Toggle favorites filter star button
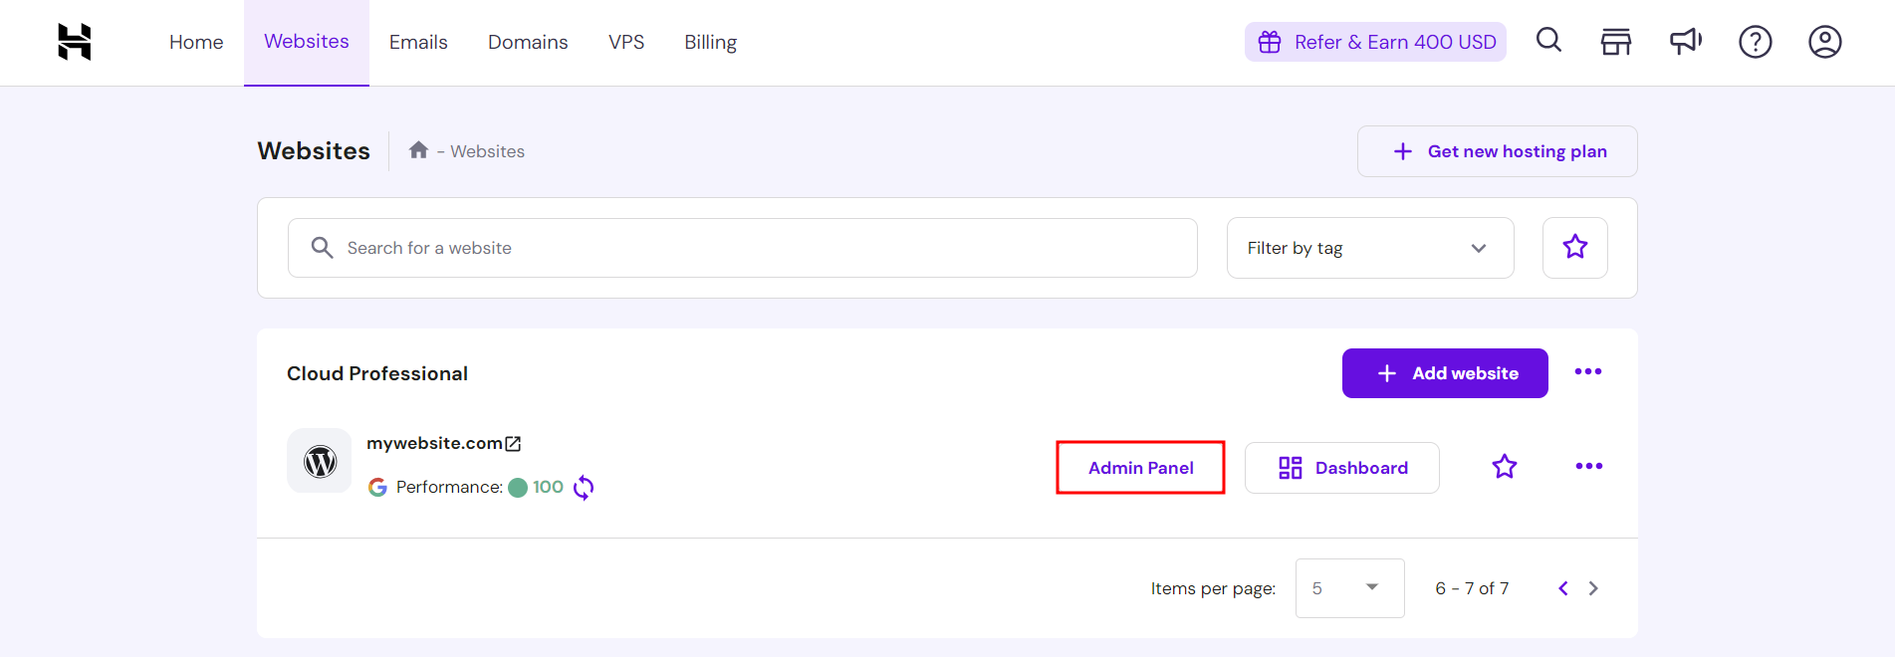Image resolution: width=1895 pixels, height=657 pixels. tap(1574, 247)
